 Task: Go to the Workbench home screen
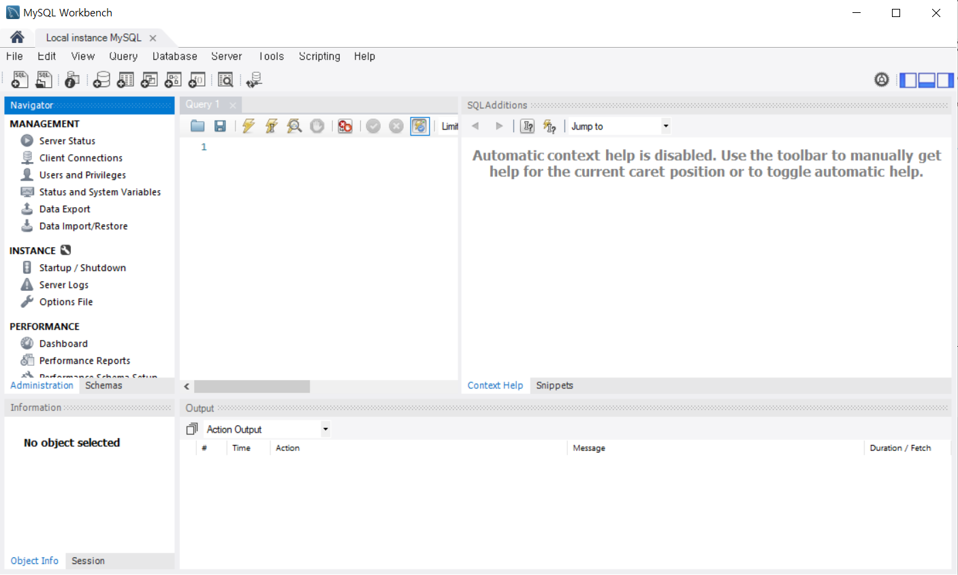tap(17, 37)
